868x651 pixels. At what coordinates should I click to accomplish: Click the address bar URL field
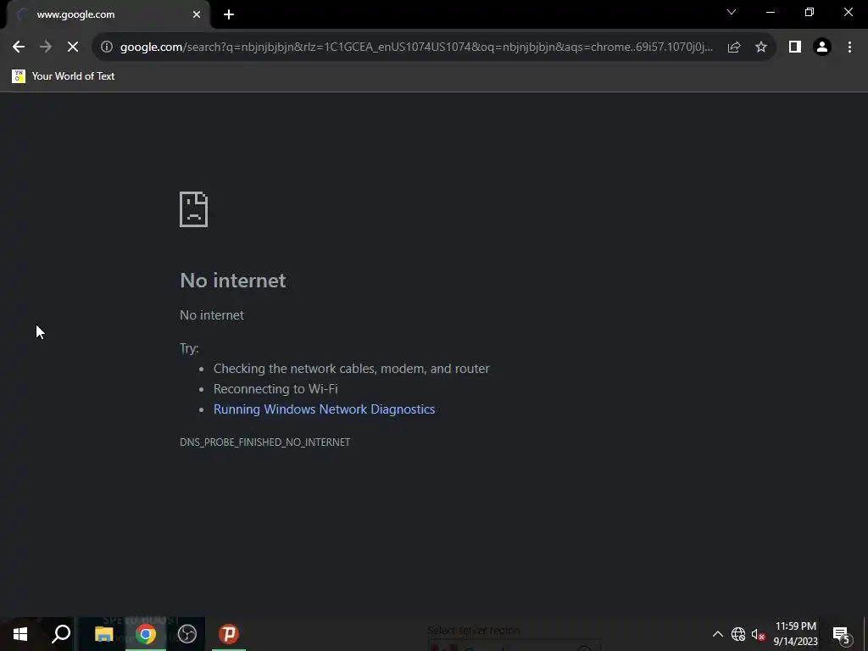coord(416,47)
